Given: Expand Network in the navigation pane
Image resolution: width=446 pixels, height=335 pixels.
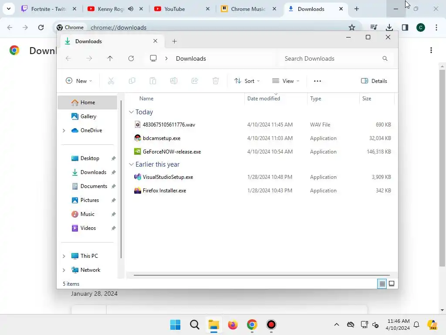Looking at the screenshot, I should (x=64, y=270).
